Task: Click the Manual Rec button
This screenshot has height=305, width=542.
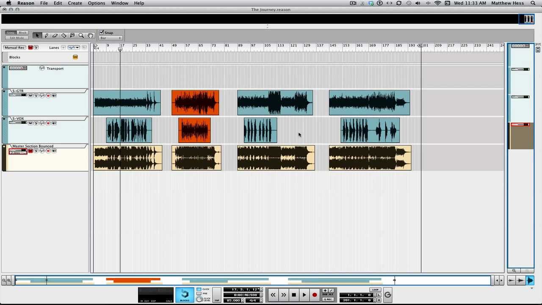Action: (15, 47)
